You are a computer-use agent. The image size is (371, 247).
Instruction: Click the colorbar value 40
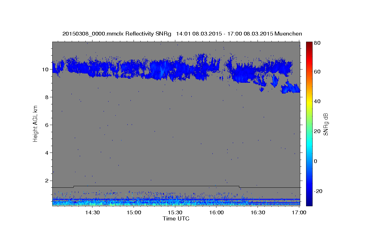point(317,101)
